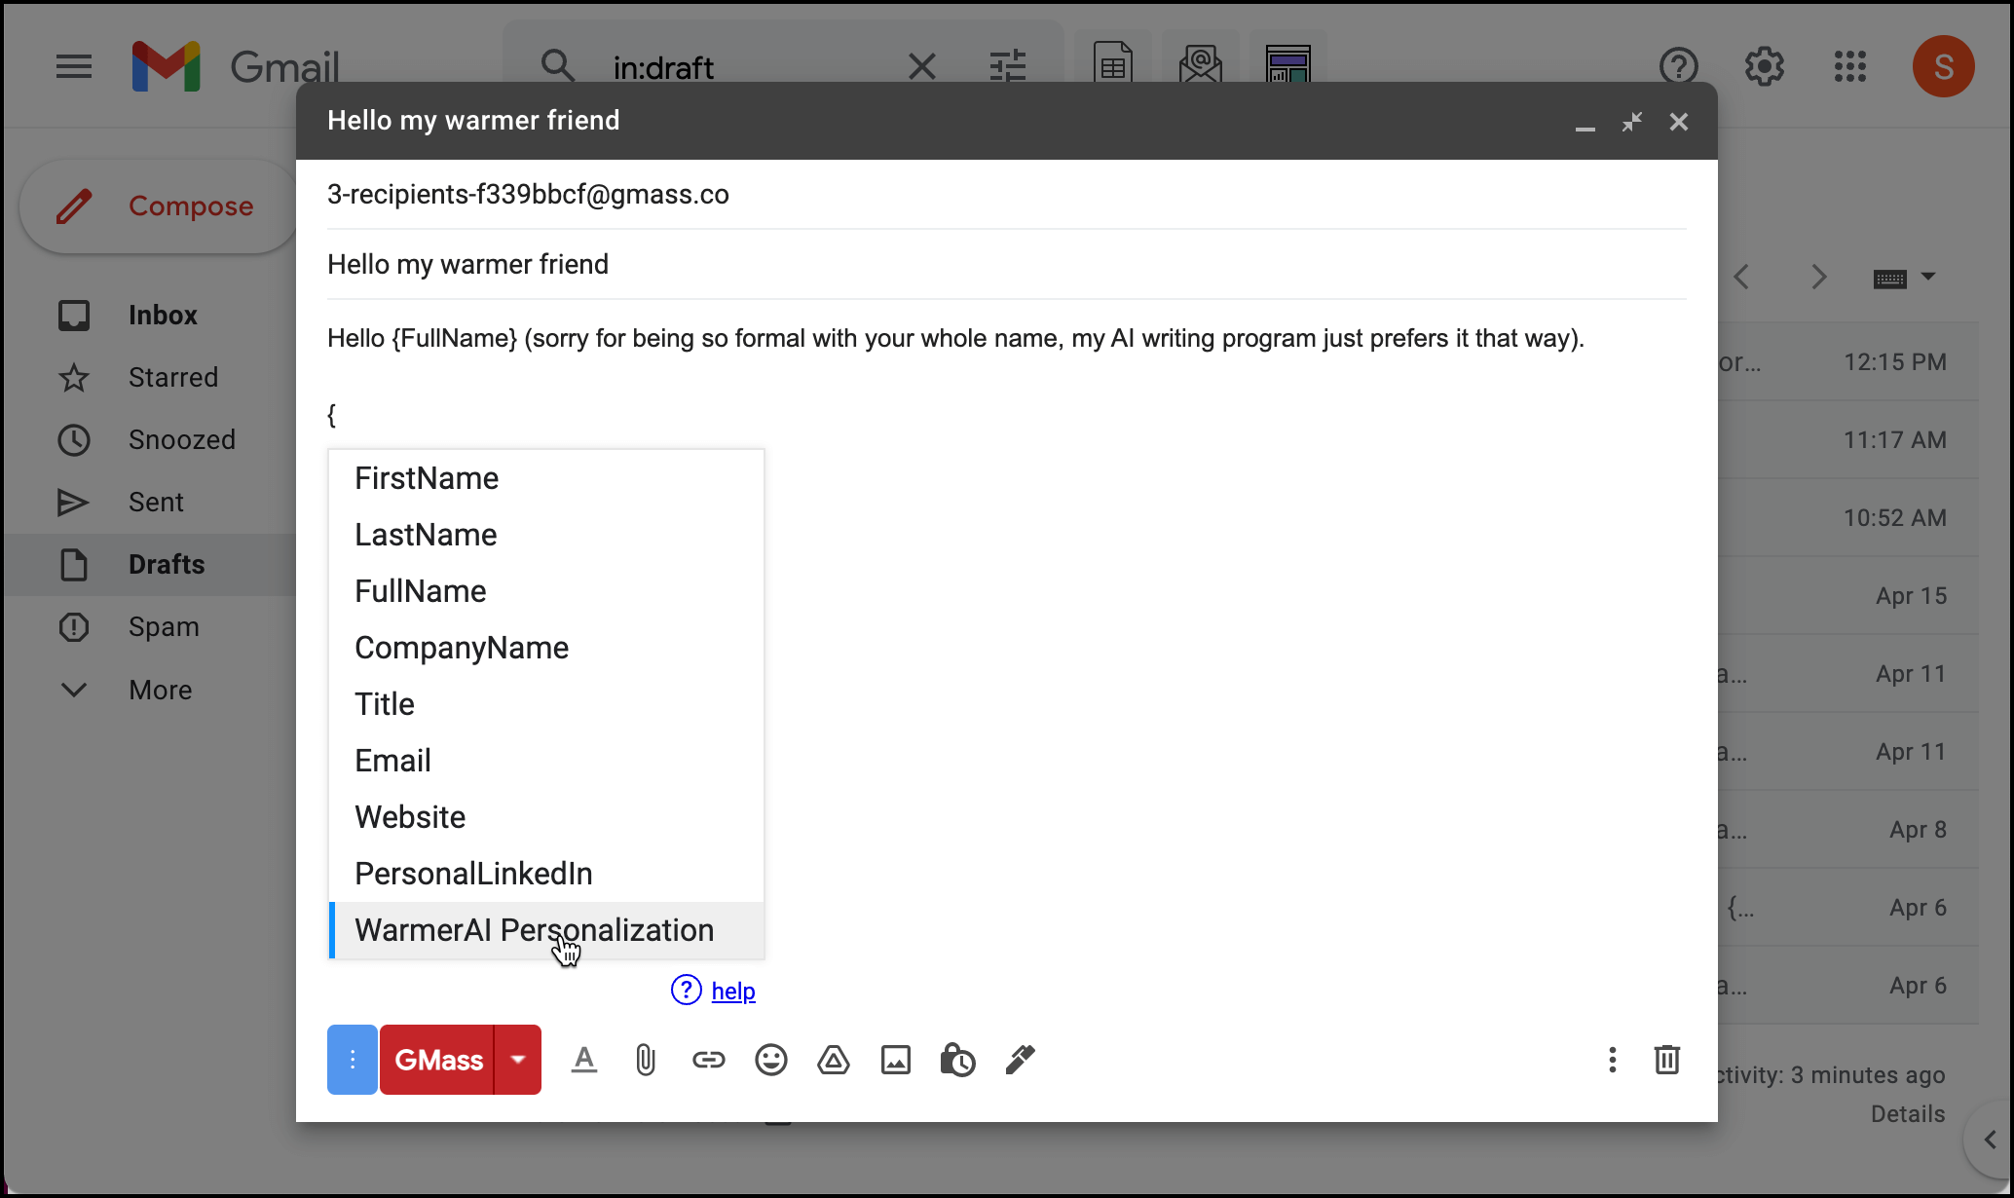The image size is (2014, 1198).
Task: Insert Website personalization field
Action: coord(546,817)
